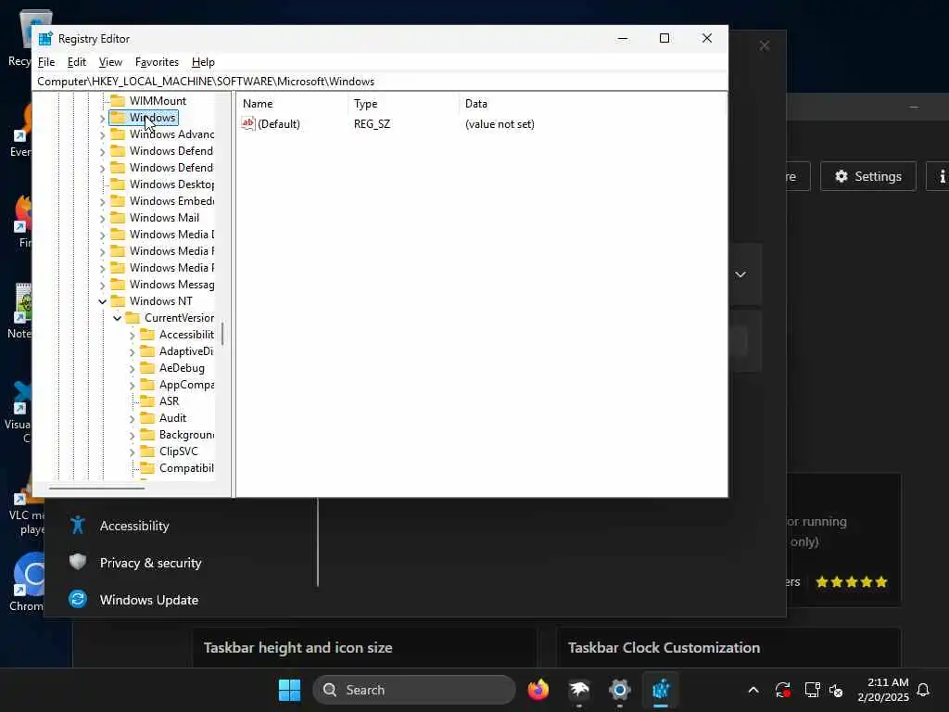This screenshot has width=949, height=712.
Task: Select the Windows registry key folder icon
Action: point(118,118)
